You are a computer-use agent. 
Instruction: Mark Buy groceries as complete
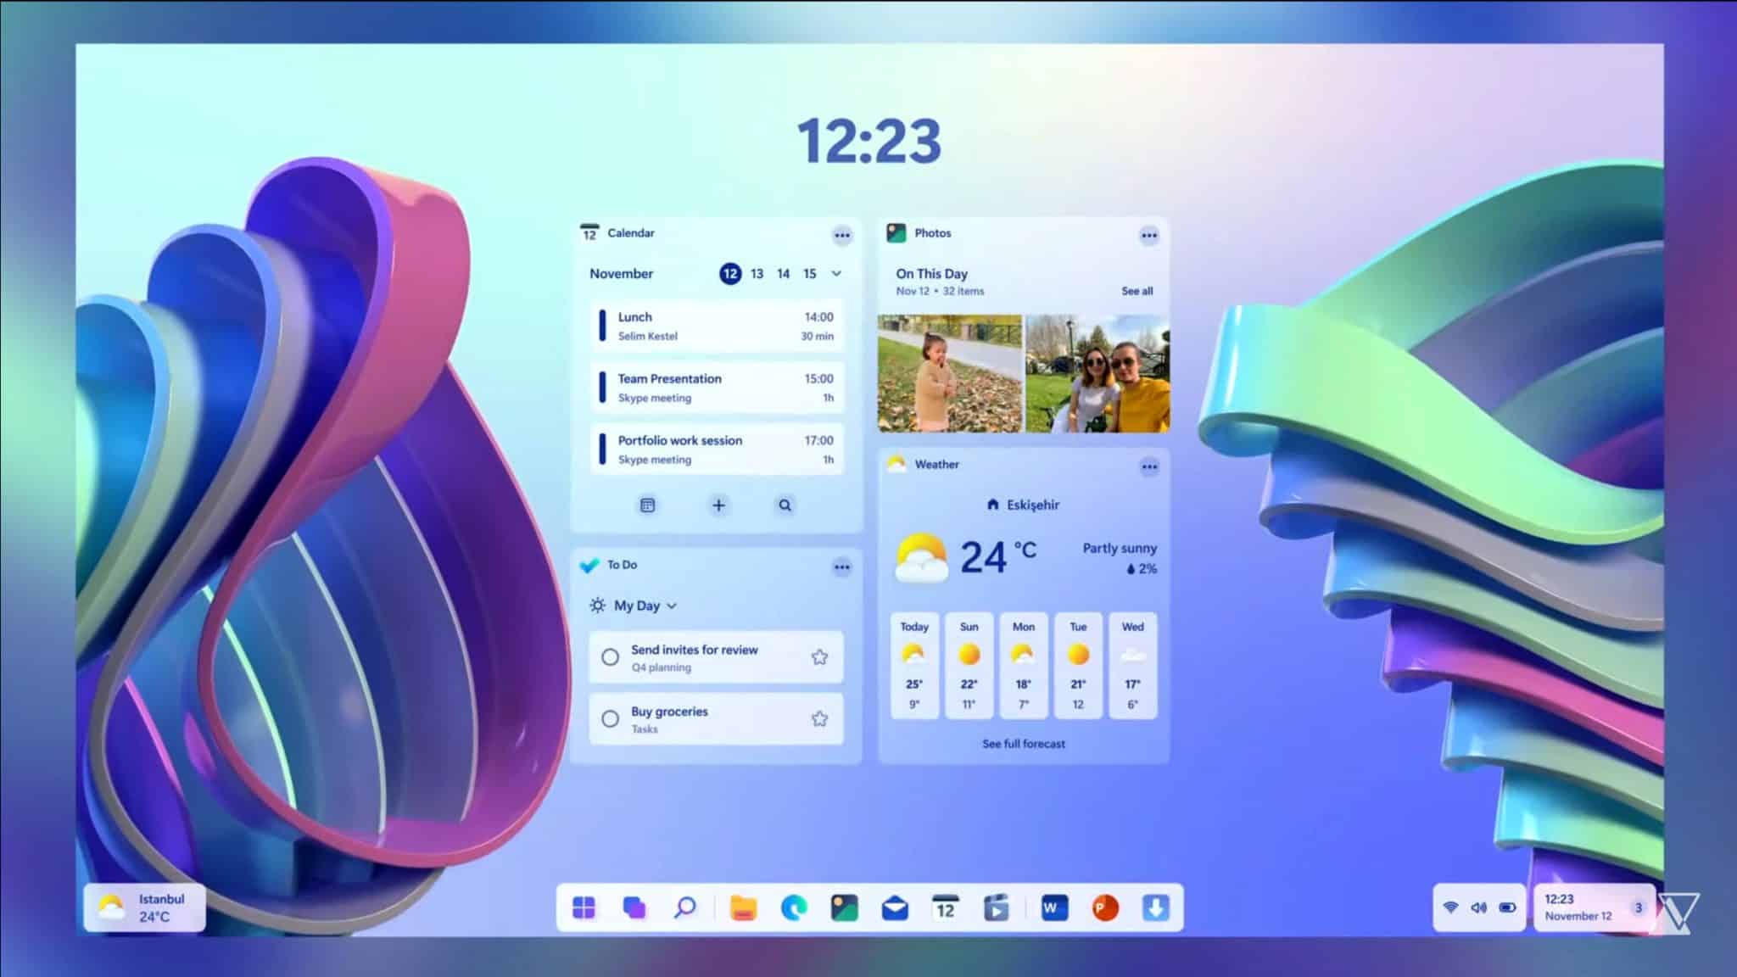point(610,718)
